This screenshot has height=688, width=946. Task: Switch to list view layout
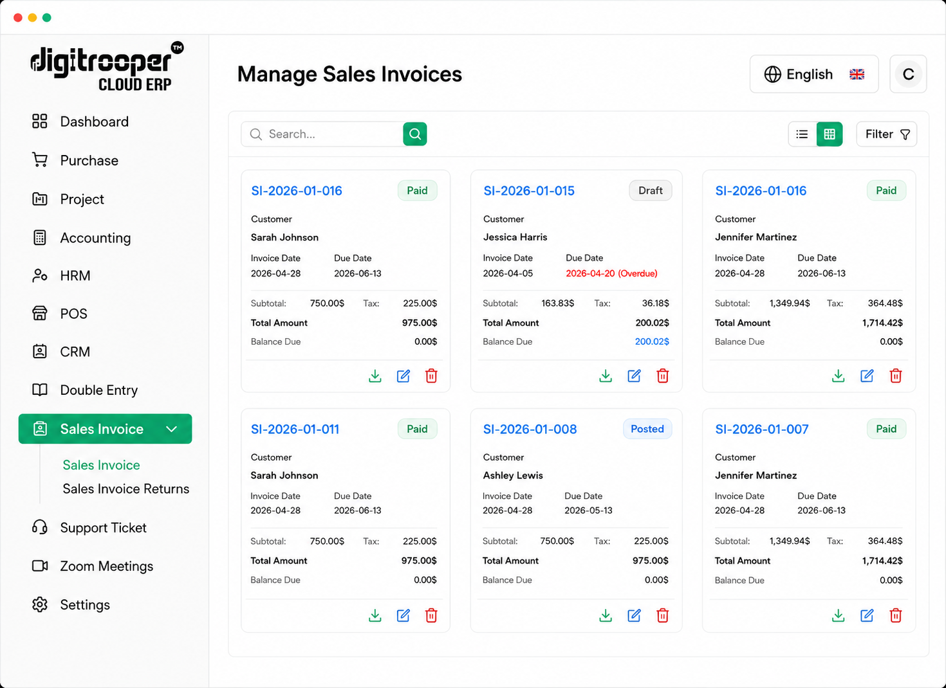tap(802, 134)
